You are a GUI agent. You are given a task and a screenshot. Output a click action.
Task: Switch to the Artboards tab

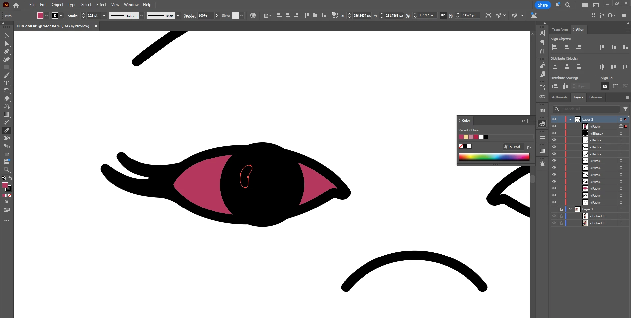(560, 97)
